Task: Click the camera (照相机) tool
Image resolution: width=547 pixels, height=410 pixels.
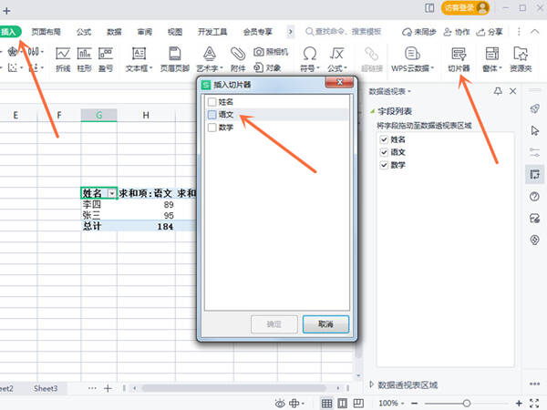Action: [271, 52]
